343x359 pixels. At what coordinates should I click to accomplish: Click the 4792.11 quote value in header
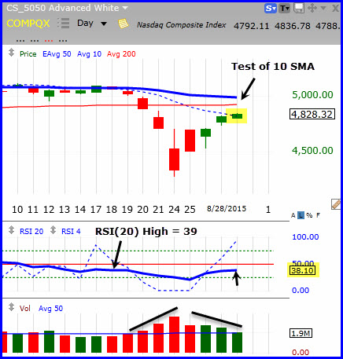(251, 26)
